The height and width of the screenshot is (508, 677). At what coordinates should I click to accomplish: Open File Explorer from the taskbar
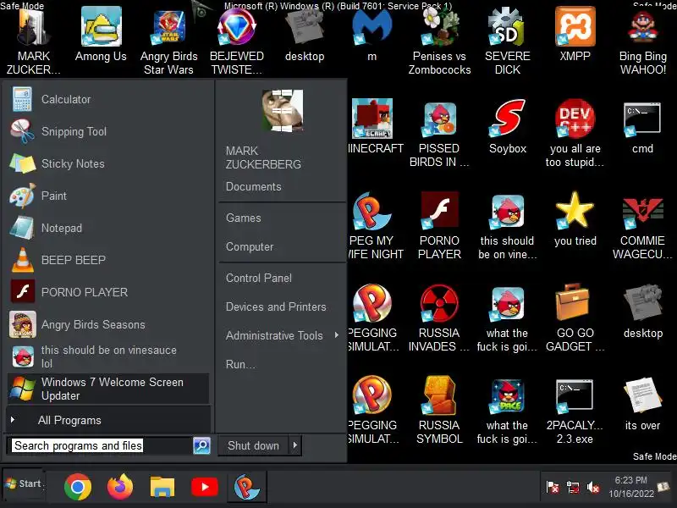[x=162, y=487]
